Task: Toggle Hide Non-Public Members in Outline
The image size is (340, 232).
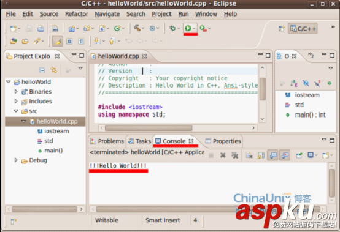Action: click(329, 83)
